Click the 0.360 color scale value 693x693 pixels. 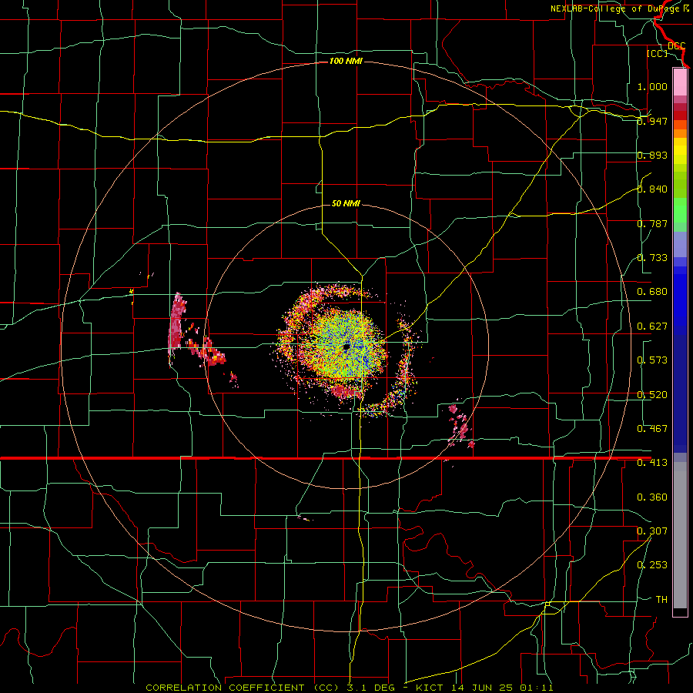[652, 497]
